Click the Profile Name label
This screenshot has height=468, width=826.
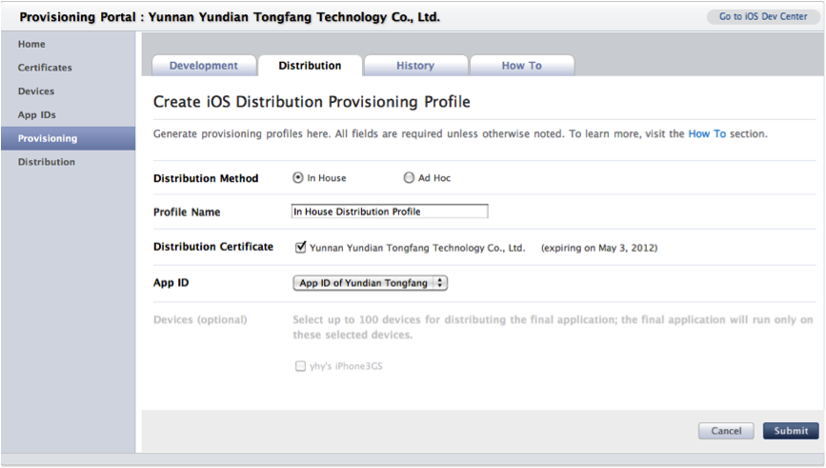187,212
